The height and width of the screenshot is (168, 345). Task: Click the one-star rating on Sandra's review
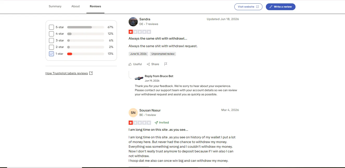[x=140, y=32]
